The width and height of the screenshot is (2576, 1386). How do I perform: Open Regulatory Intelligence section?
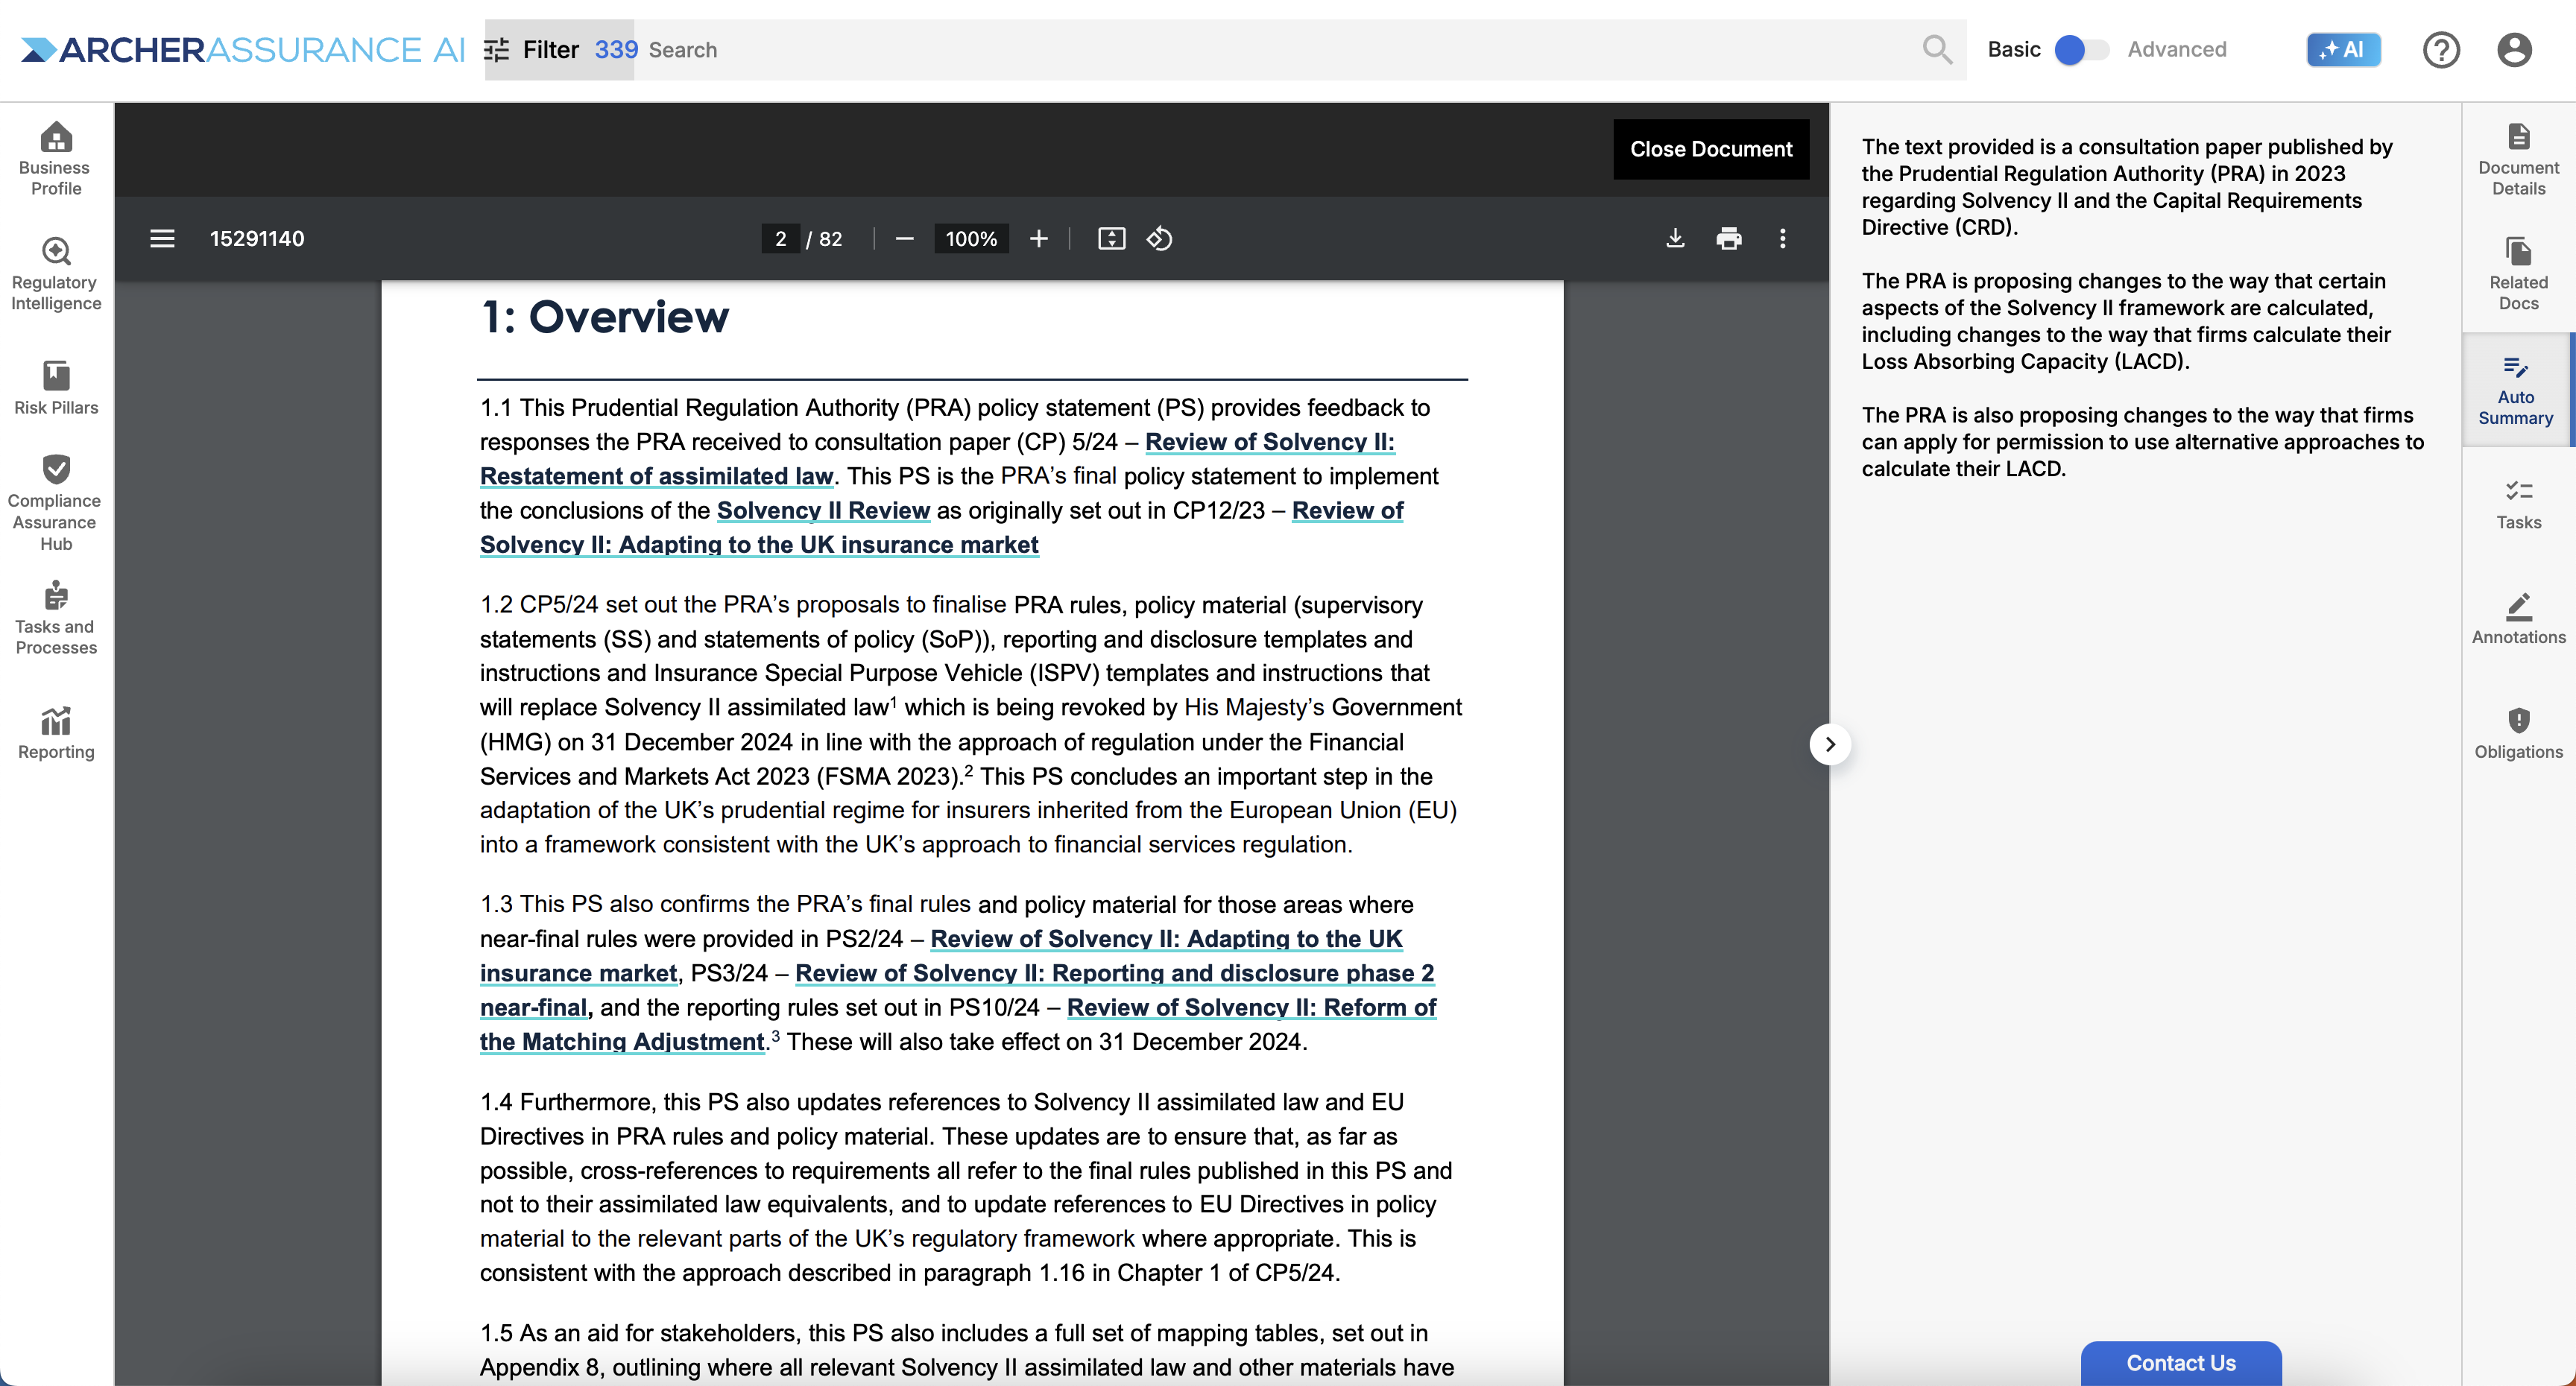coord(56,274)
